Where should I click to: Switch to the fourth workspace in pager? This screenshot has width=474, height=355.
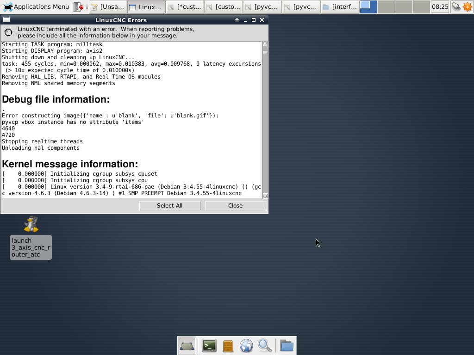point(421,7)
